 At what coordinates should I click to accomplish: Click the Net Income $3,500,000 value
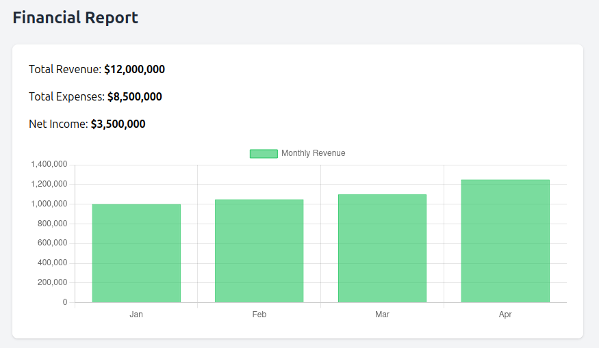coord(118,124)
